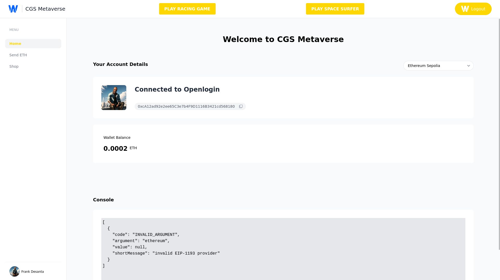The height and width of the screenshot is (280, 500).
Task: Click the MENU sidebar label
Action: click(x=14, y=30)
